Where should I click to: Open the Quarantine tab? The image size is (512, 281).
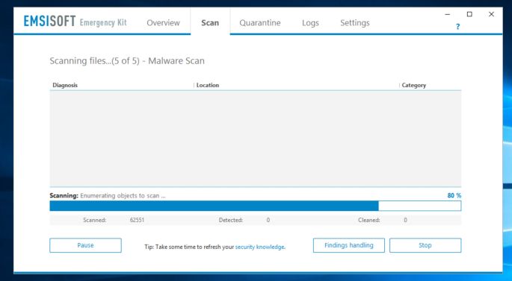coord(260,23)
